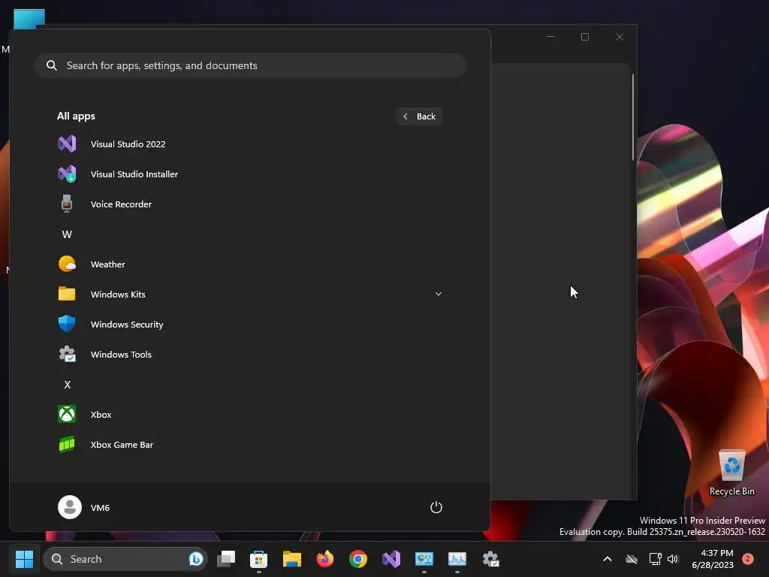Viewport: 769px width, 577px height.
Task: Click the Bing chat icon in search box
Action: pos(196,559)
